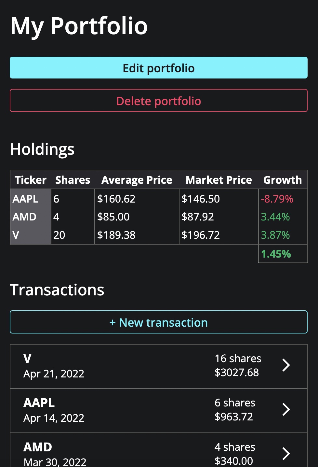Select the AAPL ticker in holdings
Image resolution: width=318 pixels, height=467 pixels.
click(x=25, y=199)
